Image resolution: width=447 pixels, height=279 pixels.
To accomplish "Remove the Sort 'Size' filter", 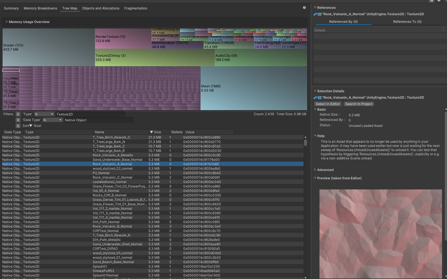I will [x=18, y=126].
